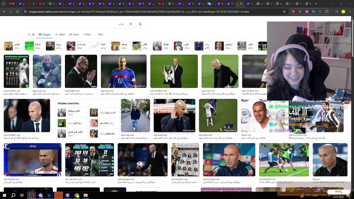Select the 'زینودین زیدان' suggestion chip
354x199 pixels.
point(225,46)
